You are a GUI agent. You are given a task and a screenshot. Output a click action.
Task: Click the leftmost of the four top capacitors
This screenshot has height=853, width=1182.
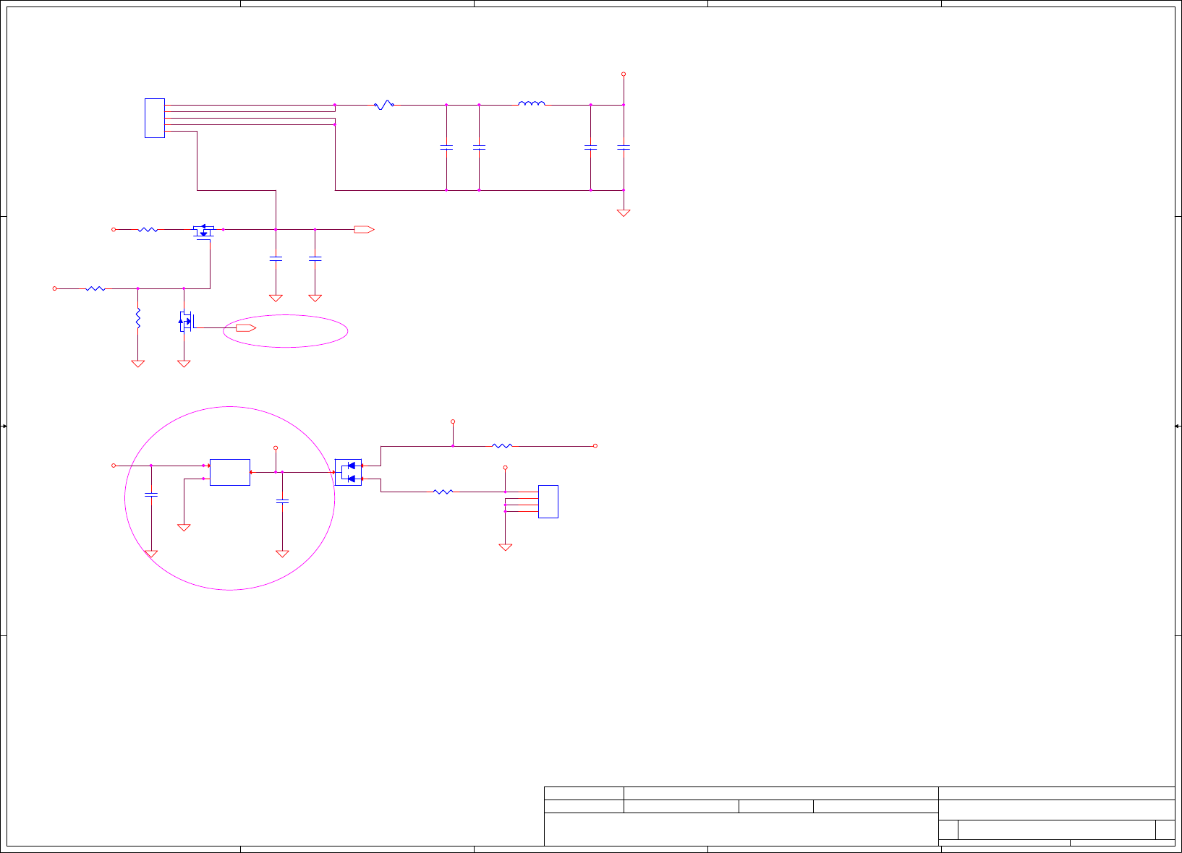446,147
